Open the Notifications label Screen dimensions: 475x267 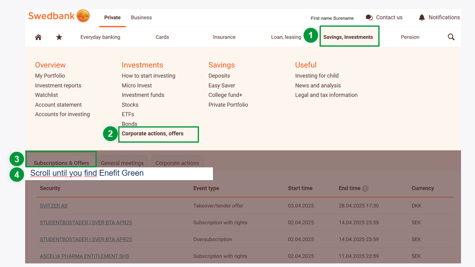[444, 18]
